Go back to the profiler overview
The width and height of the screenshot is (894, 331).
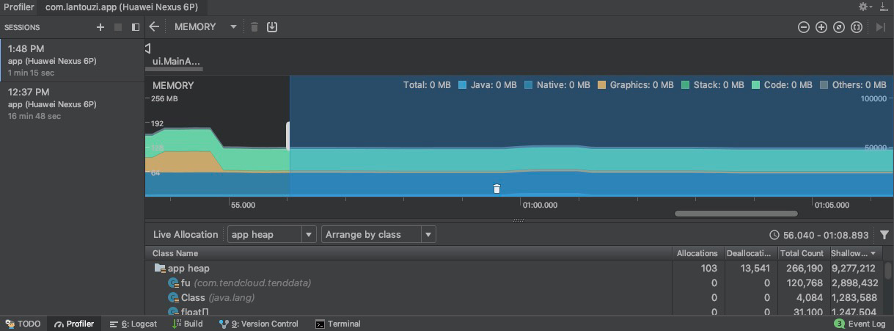pyautogui.click(x=154, y=26)
